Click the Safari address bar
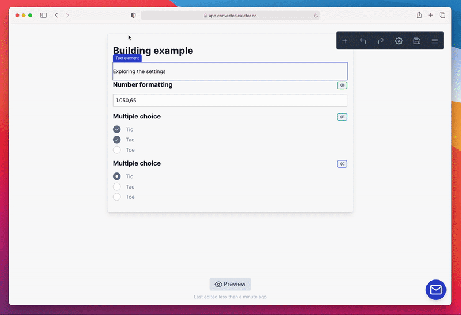 pos(230,16)
